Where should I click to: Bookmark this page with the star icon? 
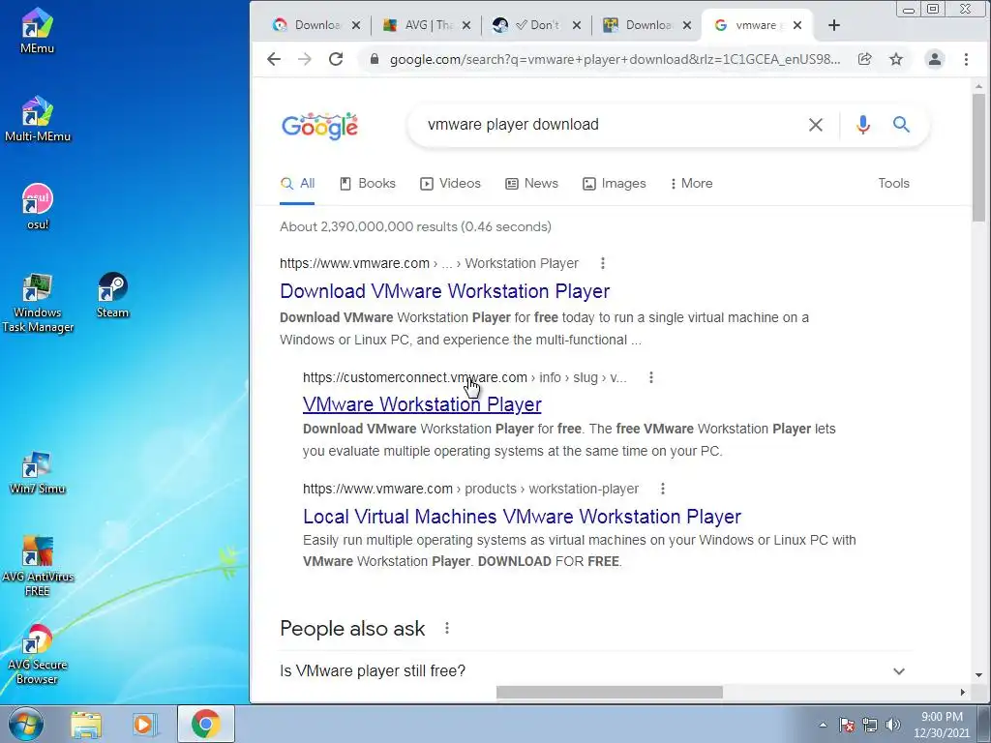(x=895, y=59)
